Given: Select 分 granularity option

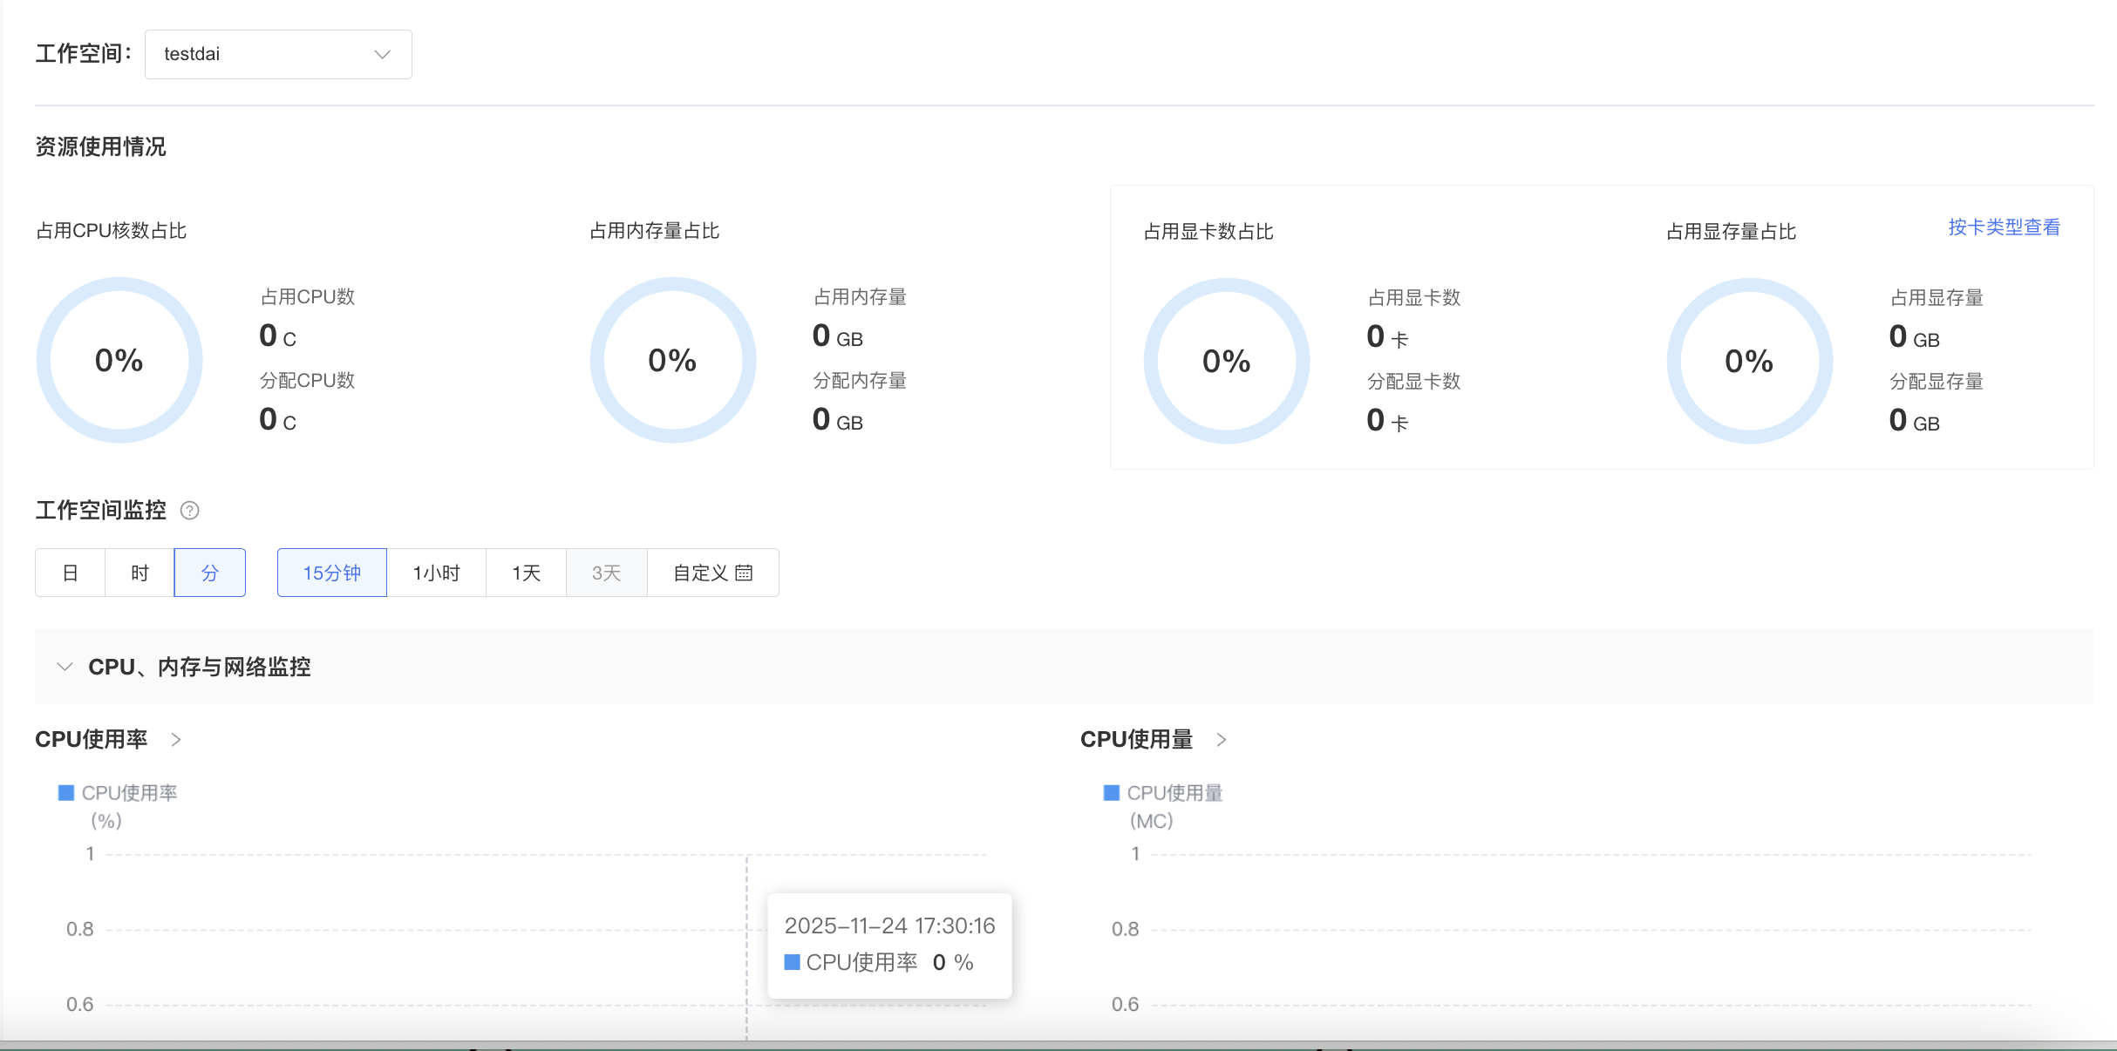Looking at the screenshot, I should [x=209, y=573].
